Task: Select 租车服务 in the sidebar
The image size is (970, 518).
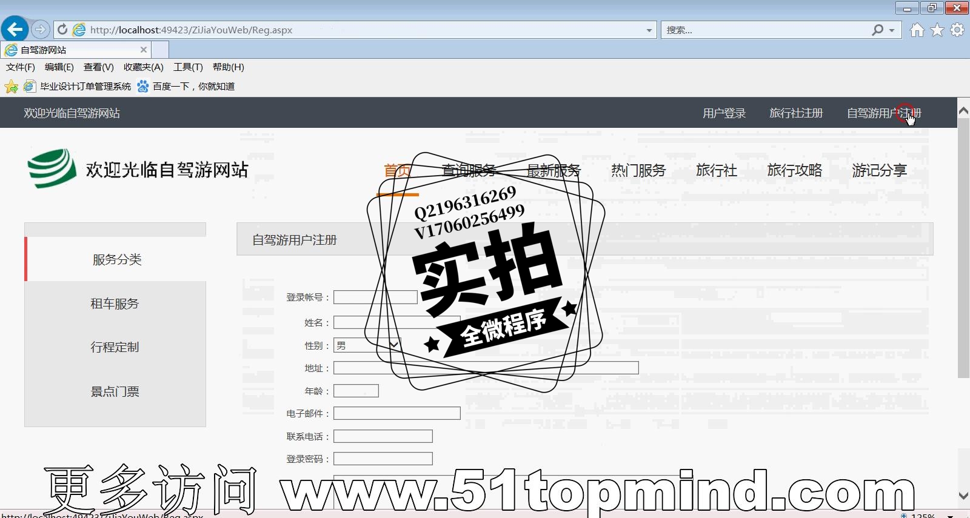Action: tap(115, 304)
